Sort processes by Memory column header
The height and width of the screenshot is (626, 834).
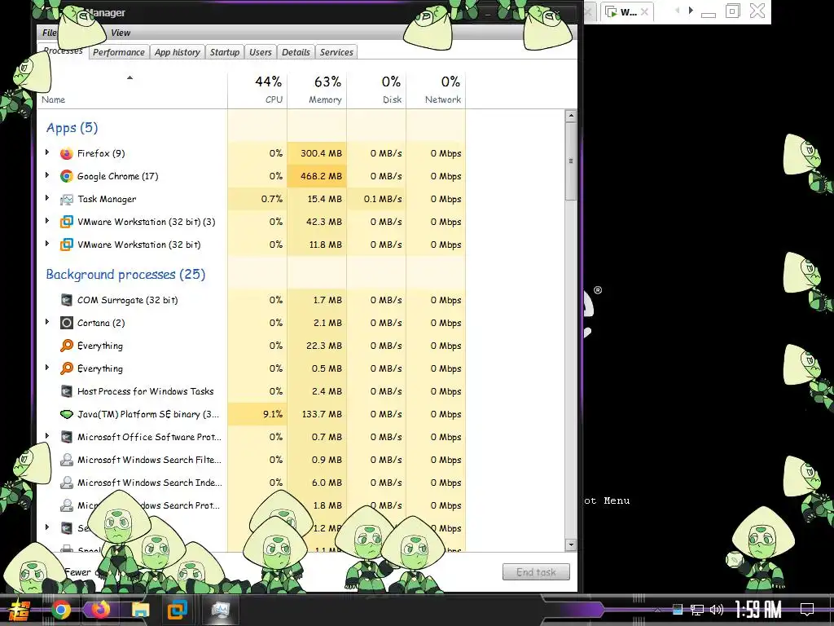click(x=317, y=90)
